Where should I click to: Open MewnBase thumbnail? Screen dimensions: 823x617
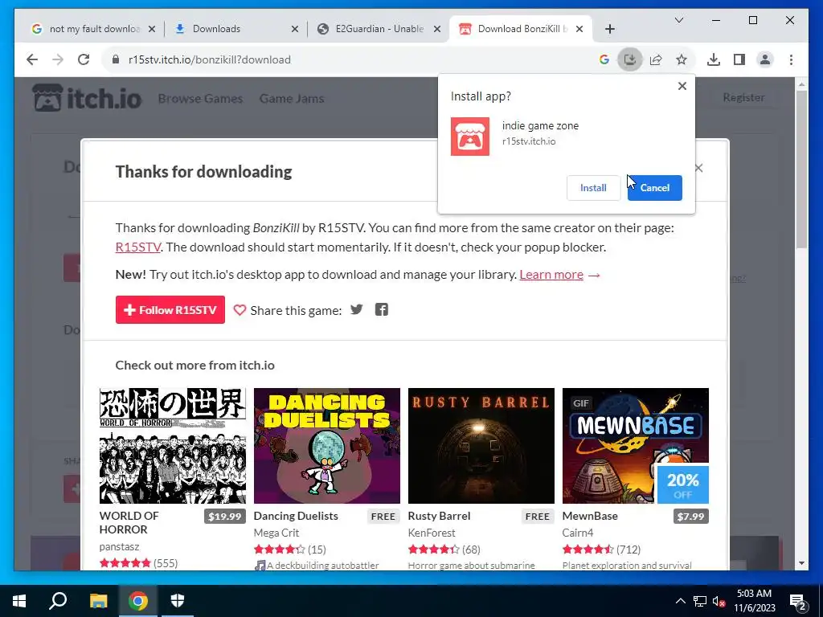(x=635, y=445)
